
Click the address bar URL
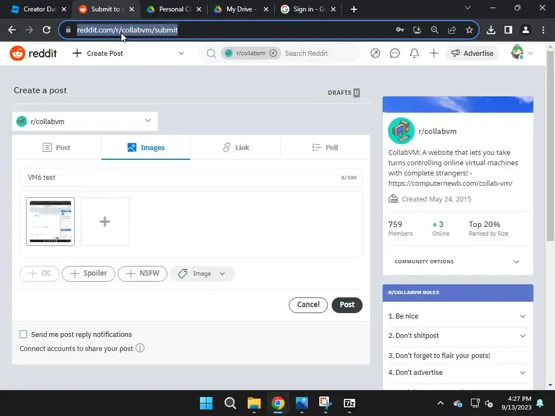click(x=127, y=30)
